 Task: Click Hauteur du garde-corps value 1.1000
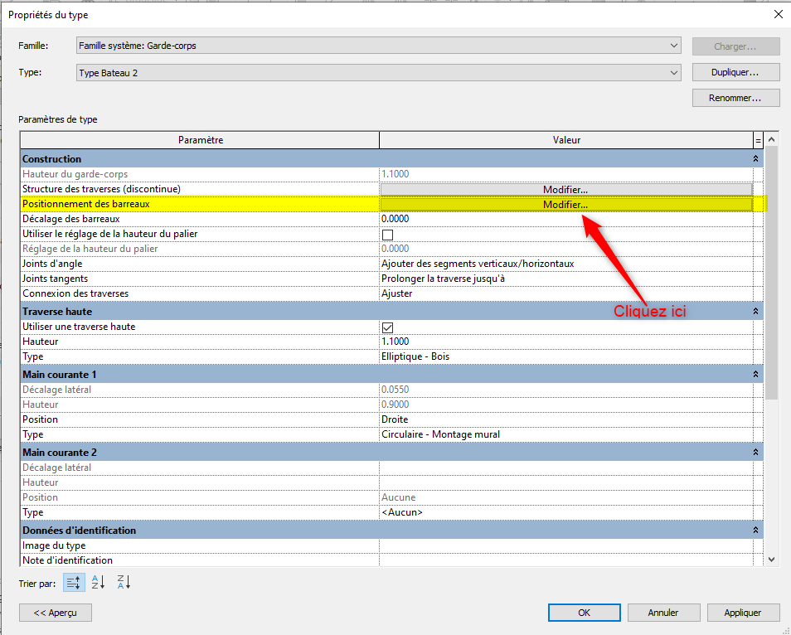(566, 174)
